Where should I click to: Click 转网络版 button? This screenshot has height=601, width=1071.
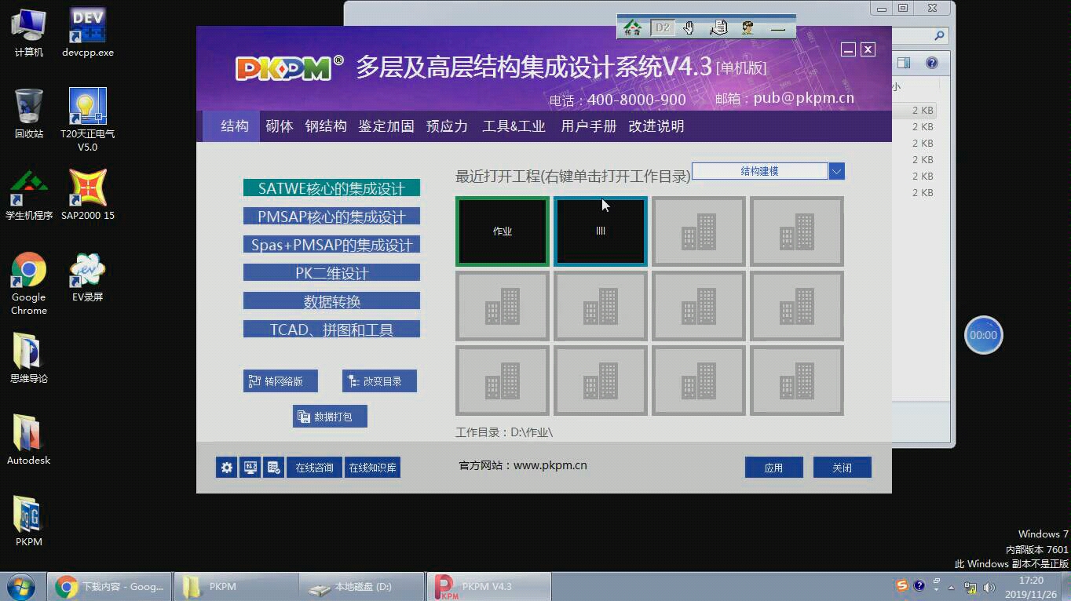[x=280, y=381]
